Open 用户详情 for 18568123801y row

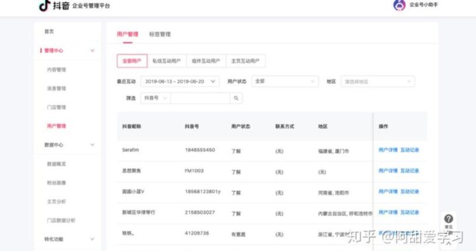tap(388, 192)
